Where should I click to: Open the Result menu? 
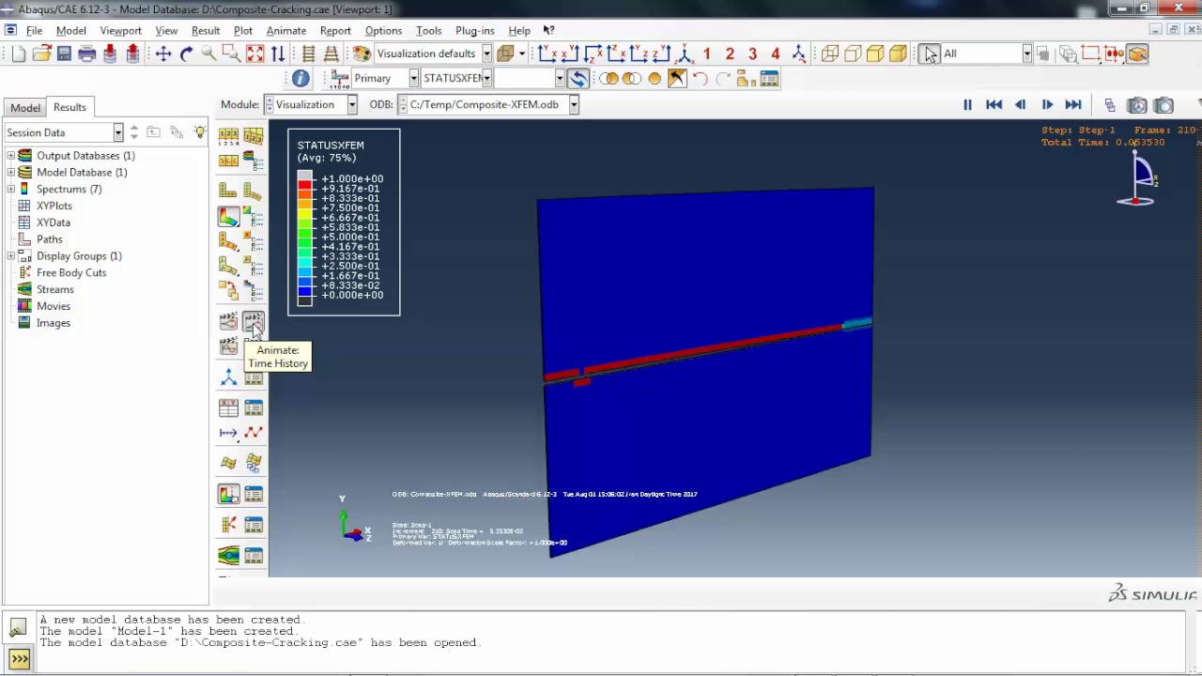click(x=206, y=30)
